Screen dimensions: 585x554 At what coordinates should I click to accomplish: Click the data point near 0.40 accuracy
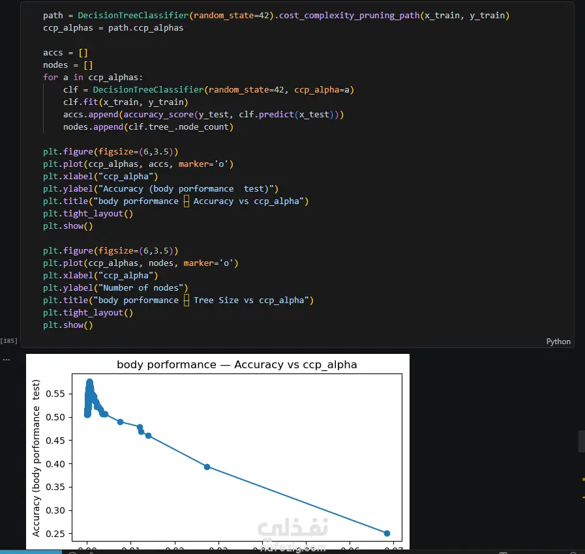(207, 467)
